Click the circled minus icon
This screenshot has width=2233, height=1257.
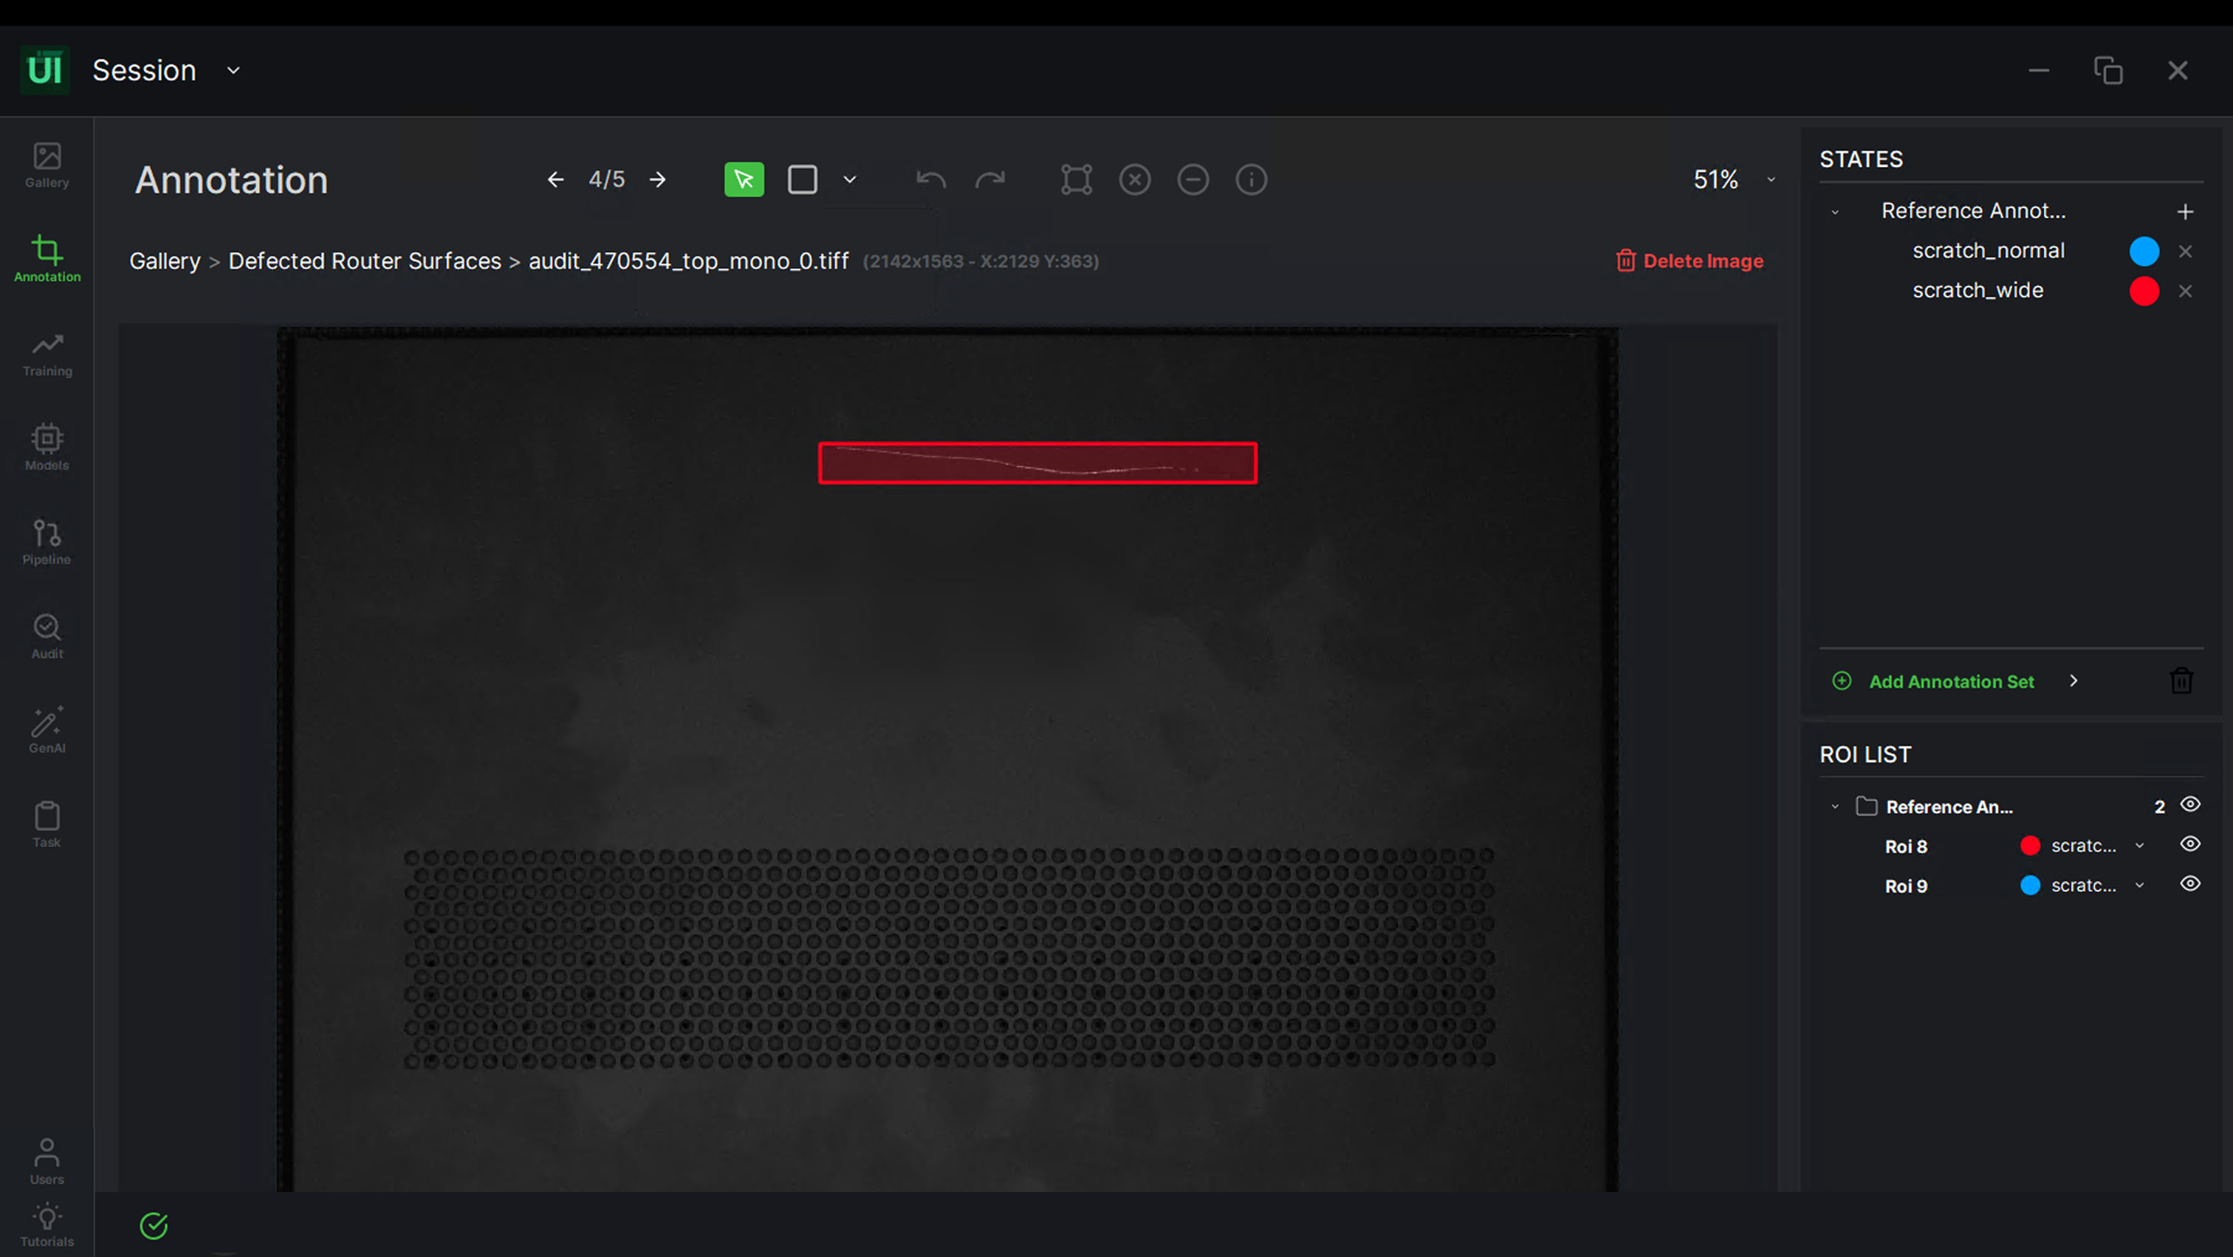[x=1193, y=179]
